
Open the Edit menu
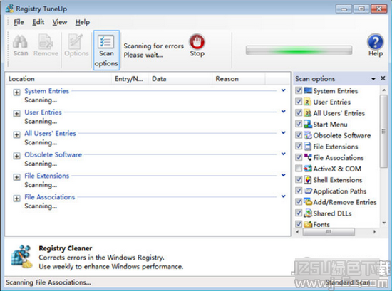[38, 22]
